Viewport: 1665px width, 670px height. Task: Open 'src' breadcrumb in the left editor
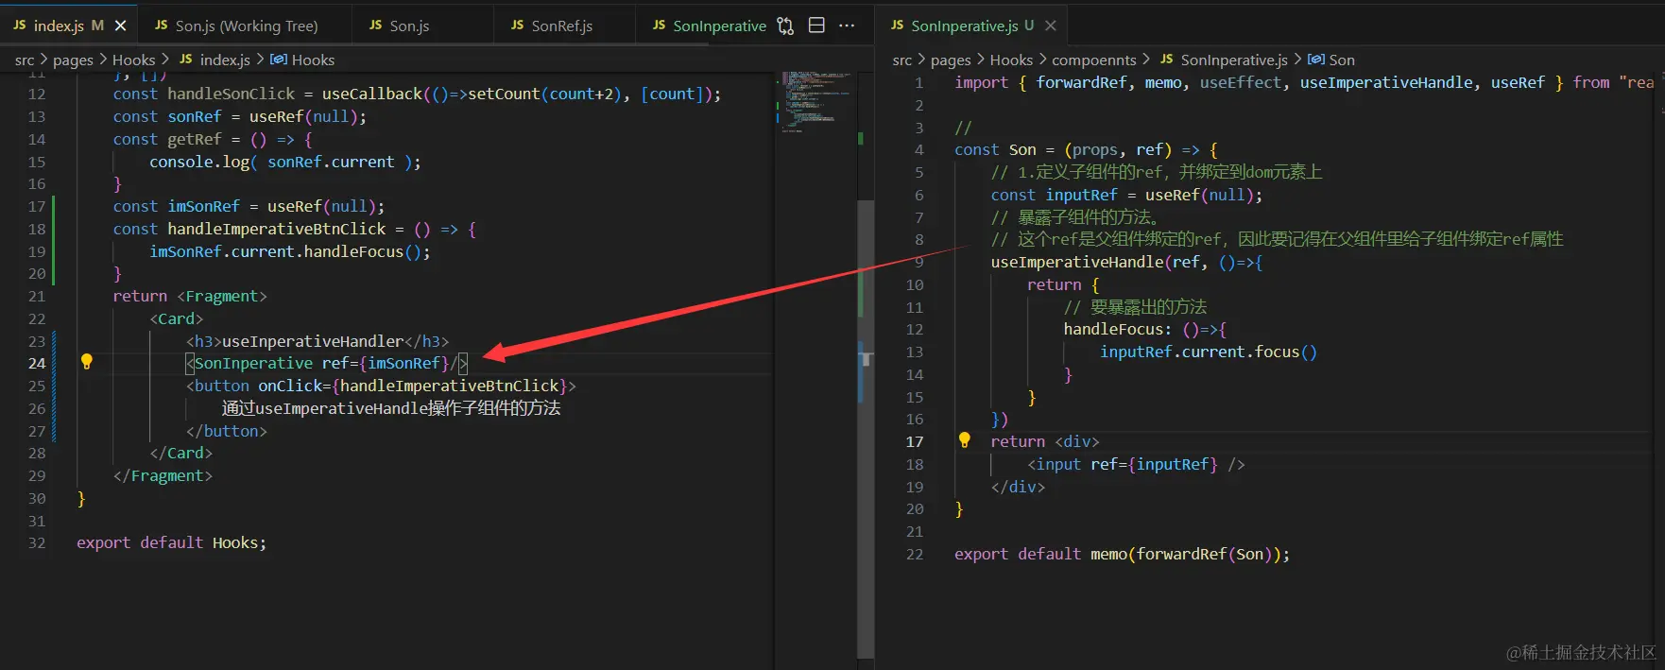25,60
